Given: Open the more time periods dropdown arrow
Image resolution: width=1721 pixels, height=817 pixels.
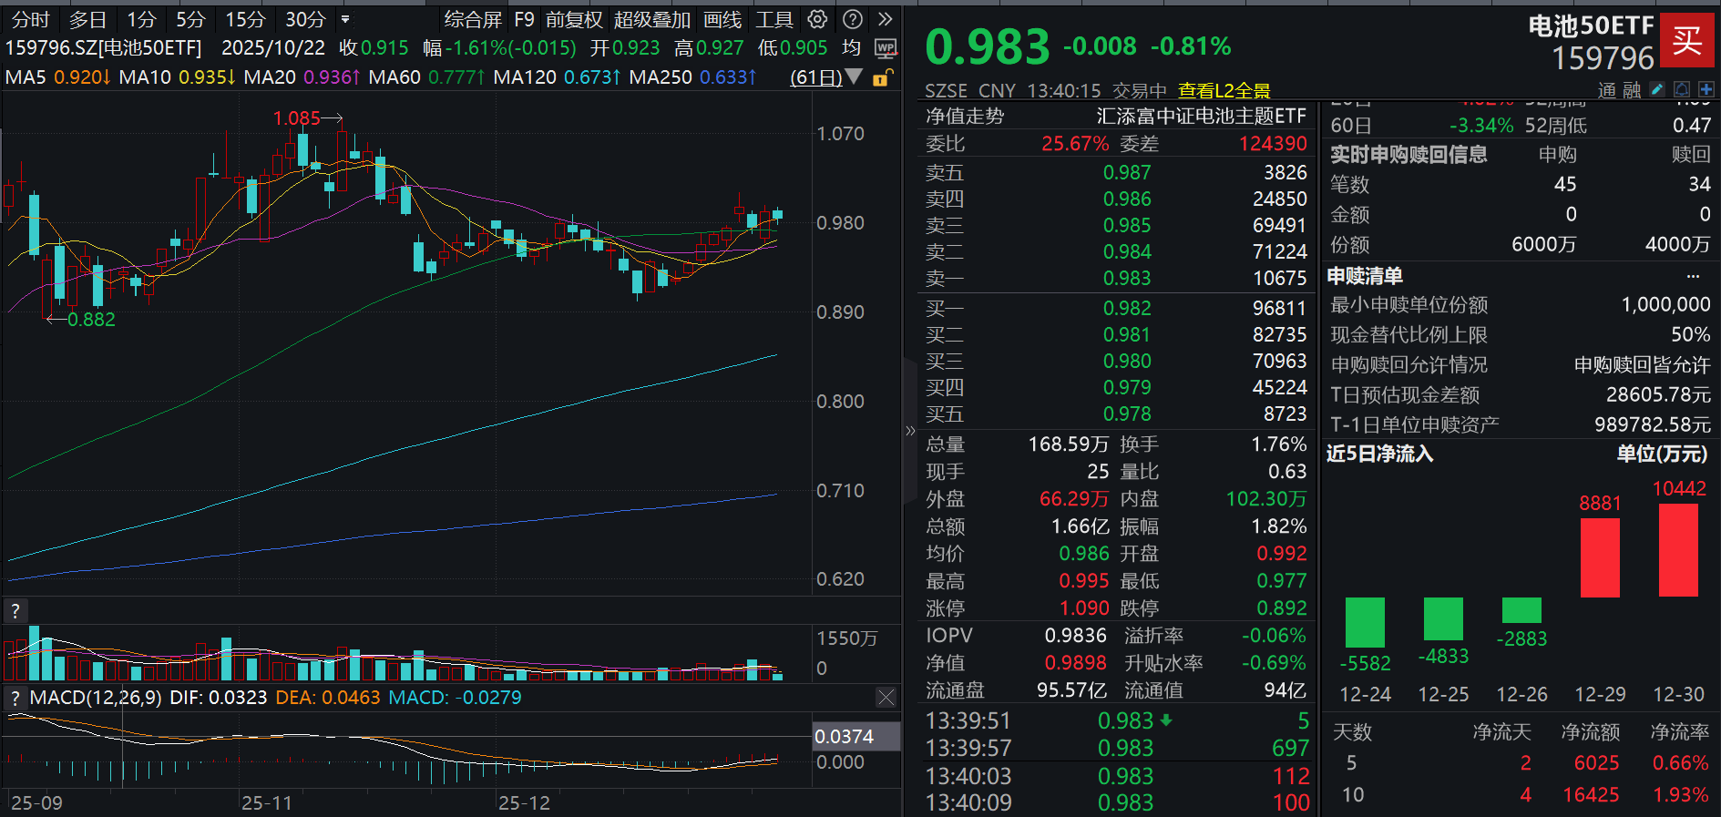Looking at the screenshot, I should pos(344,19).
